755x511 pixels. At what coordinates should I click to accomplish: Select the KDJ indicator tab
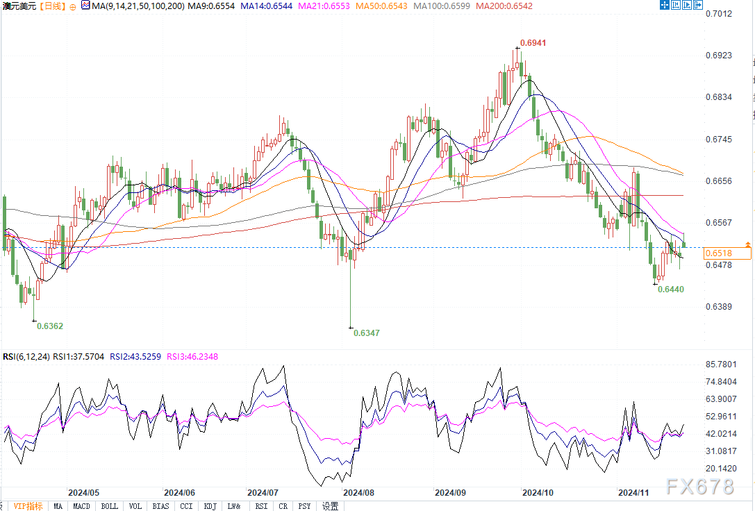[x=210, y=505]
